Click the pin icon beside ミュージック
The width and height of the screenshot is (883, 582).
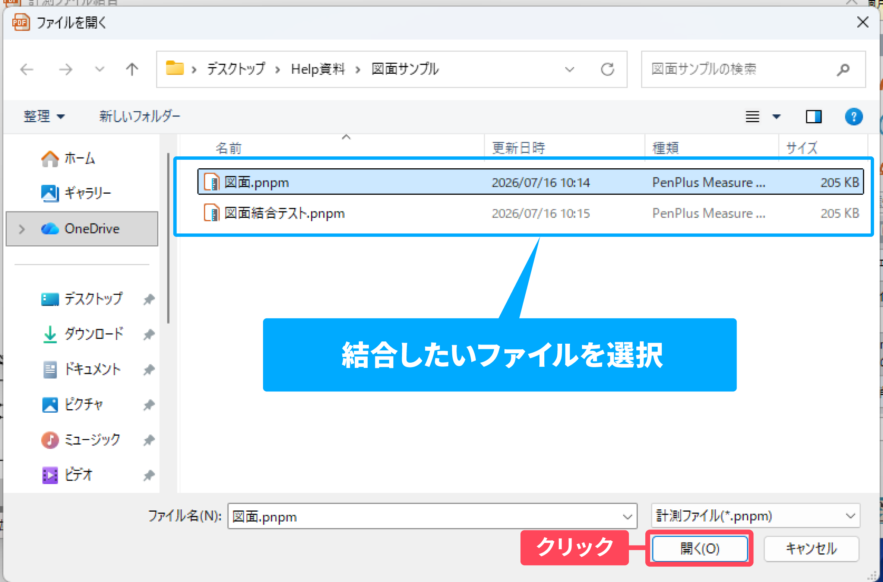tap(149, 440)
